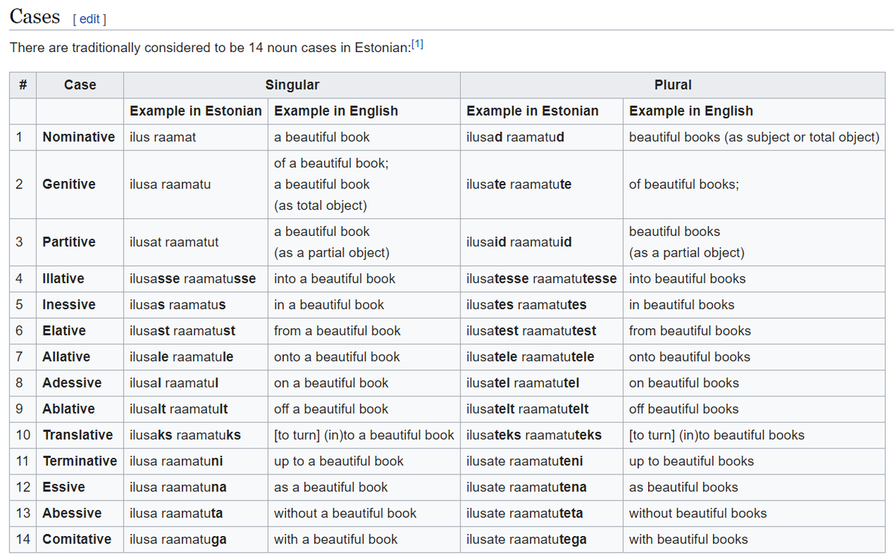This screenshot has width=894, height=560.
Task: Select the Nominative case cell
Action: click(79, 137)
